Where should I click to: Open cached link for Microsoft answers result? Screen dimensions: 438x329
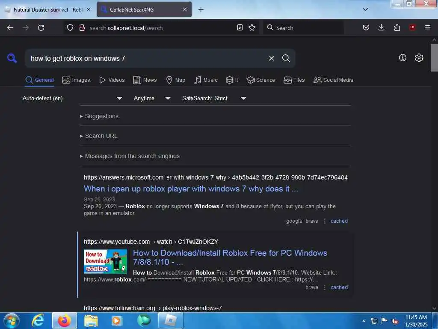click(339, 221)
